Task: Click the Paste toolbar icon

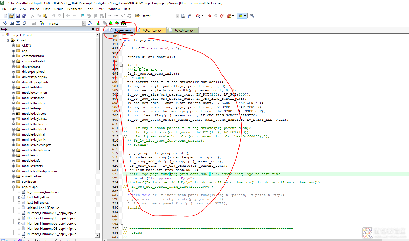Action: [45, 16]
